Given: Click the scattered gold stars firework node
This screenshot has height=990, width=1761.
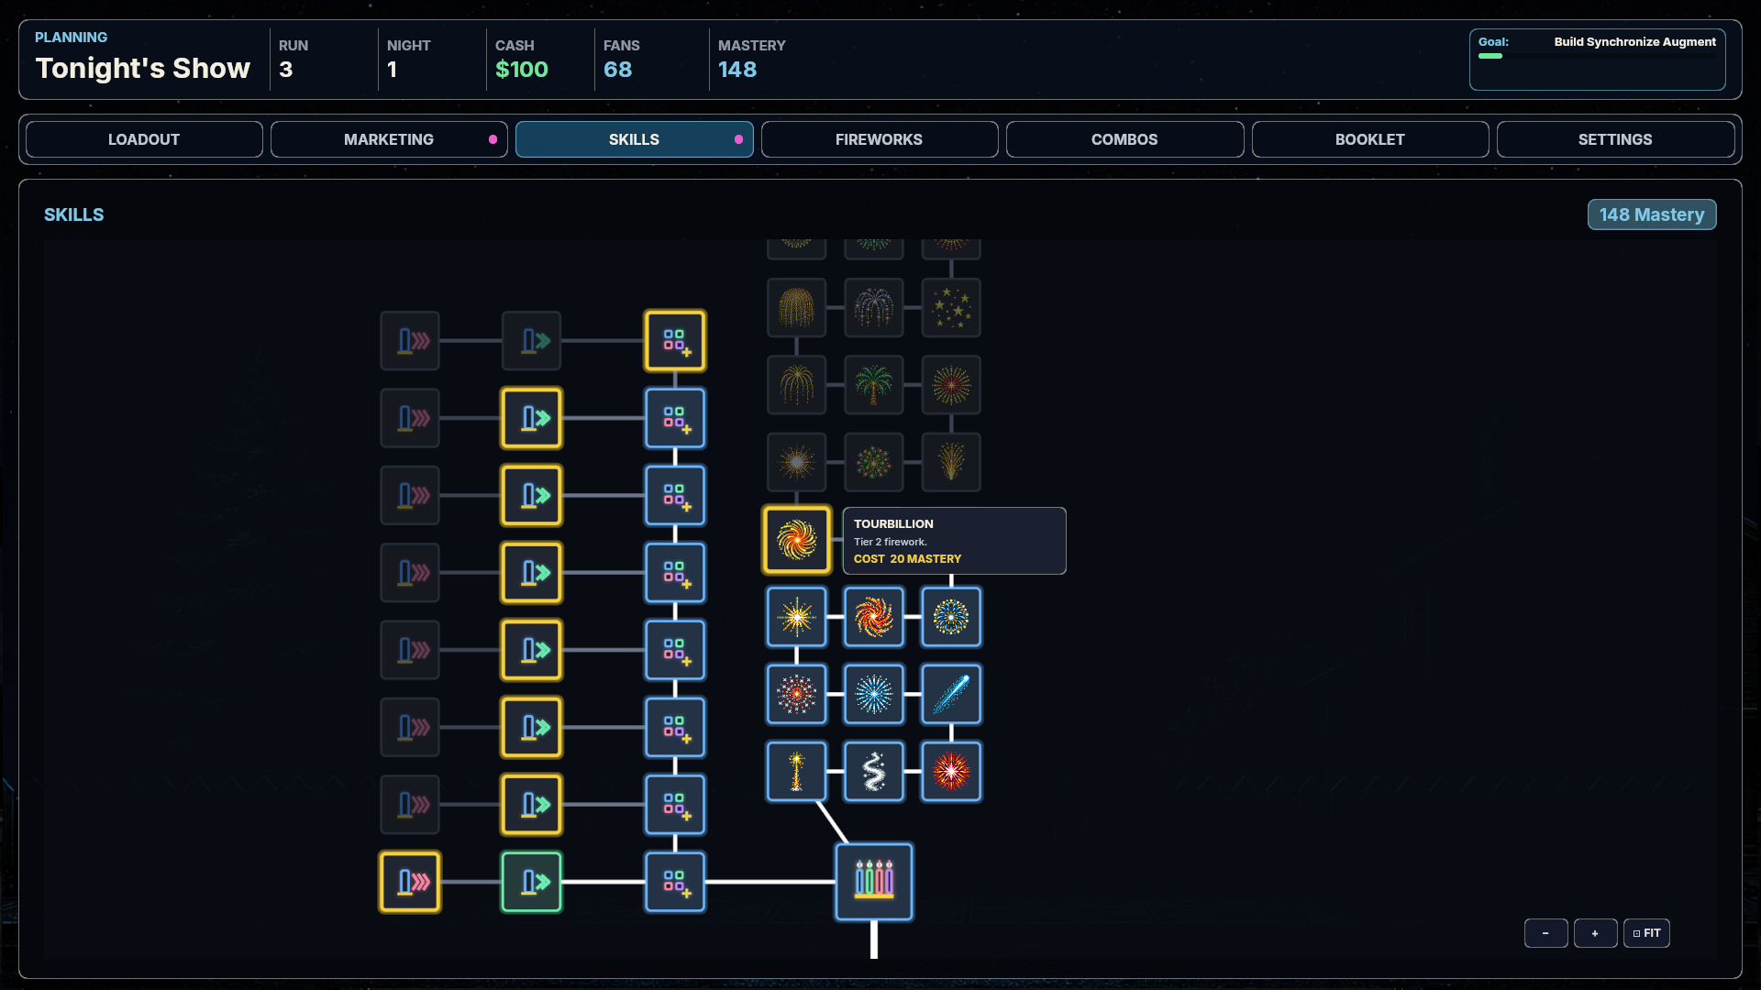Looking at the screenshot, I should coord(951,308).
